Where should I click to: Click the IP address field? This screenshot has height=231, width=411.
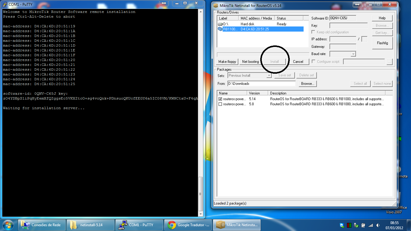pos(343,39)
